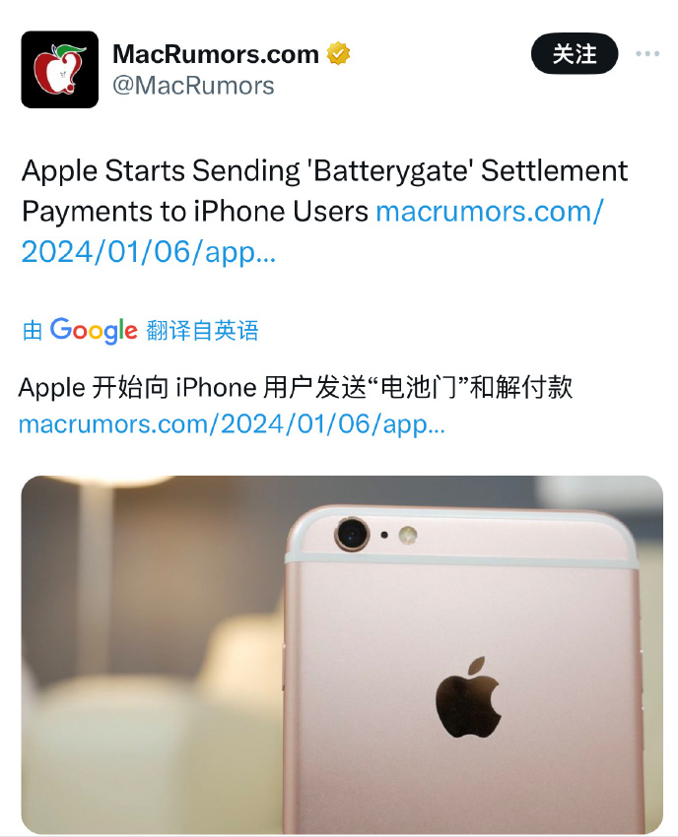Click the iPhone camera lens in photo
Viewport: 678px width, 837px height.
point(352,534)
